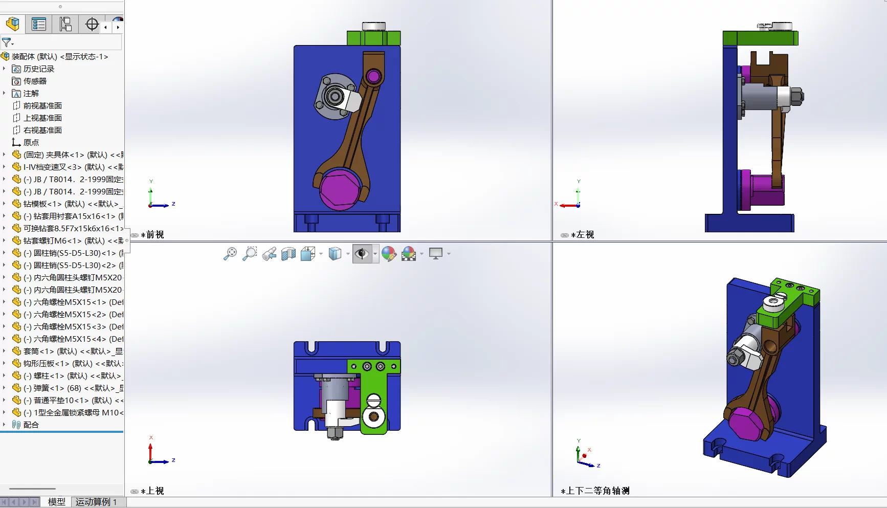Viewport: 887px width, 508px height.
Task: Select the 上视基准面 plane
Action: pyautogui.click(x=37, y=118)
